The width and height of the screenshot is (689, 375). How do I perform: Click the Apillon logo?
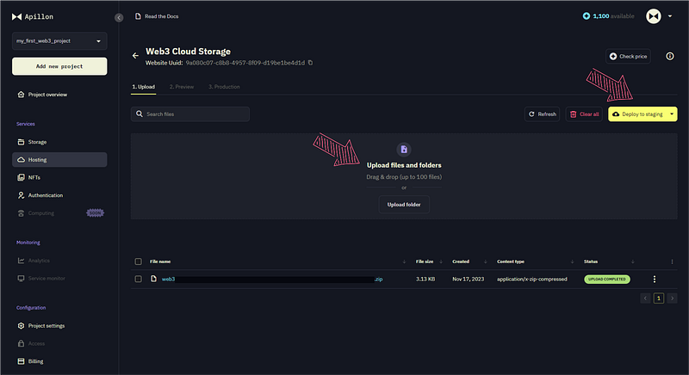[x=33, y=16]
